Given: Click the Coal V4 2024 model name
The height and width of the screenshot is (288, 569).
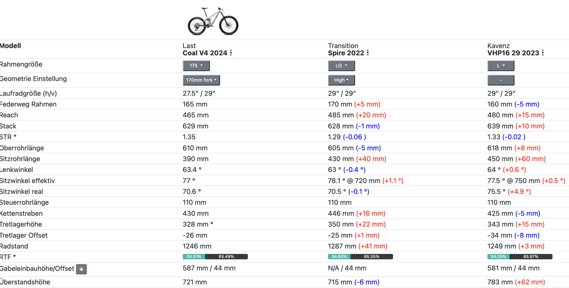Looking at the screenshot, I should pyautogui.click(x=205, y=53).
